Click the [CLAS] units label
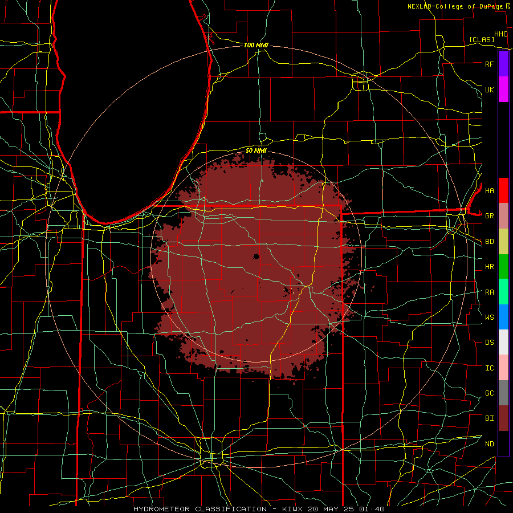The width and height of the screenshot is (513, 513). [482, 39]
